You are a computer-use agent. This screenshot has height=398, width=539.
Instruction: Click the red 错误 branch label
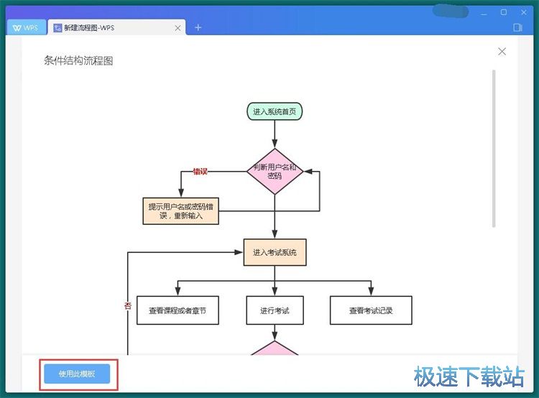click(x=200, y=171)
